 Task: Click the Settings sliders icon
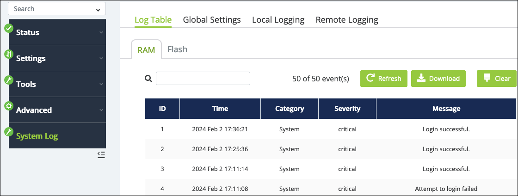[x=9, y=54]
